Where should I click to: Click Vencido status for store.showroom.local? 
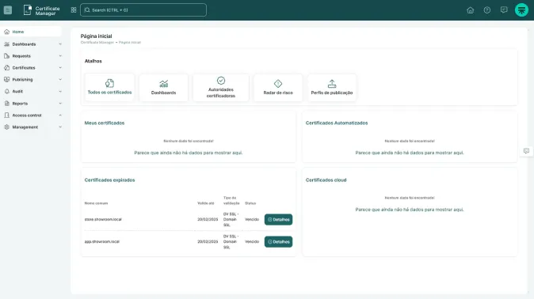point(252,219)
